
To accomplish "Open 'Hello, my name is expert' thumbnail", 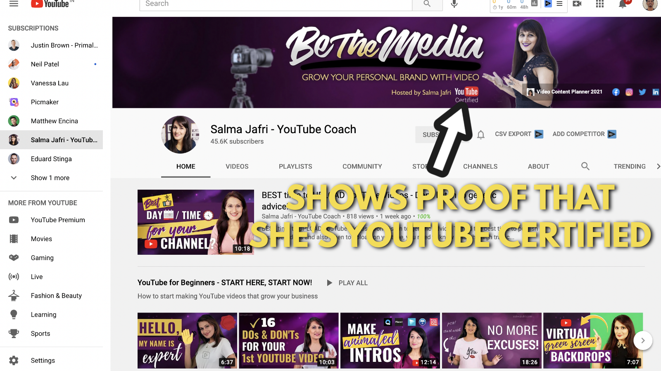I will (187, 340).
